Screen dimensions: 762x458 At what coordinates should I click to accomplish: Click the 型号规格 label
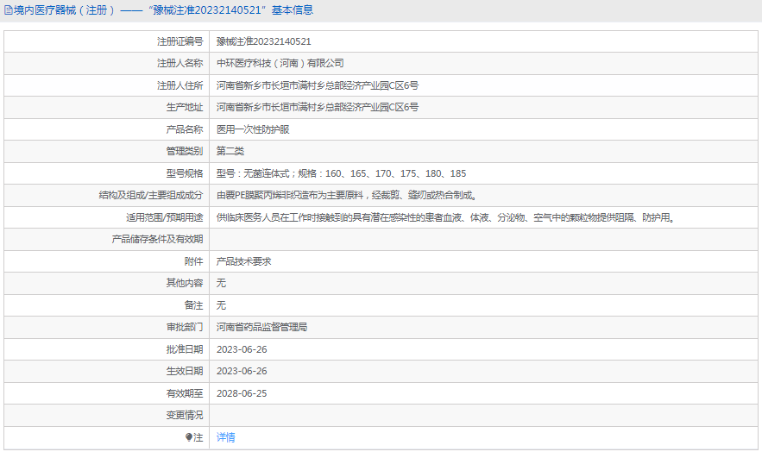coord(185,173)
